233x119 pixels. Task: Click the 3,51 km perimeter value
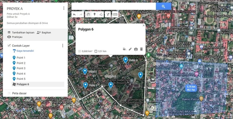[102, 51]
